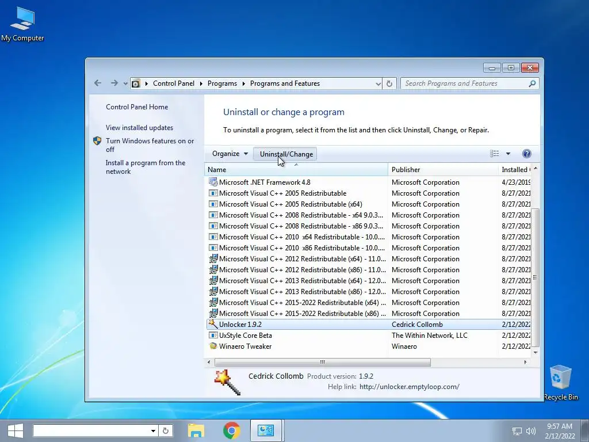Screen dimensions: 589x442
Task: Open Install a program from the network
Action: pos(146,167)
